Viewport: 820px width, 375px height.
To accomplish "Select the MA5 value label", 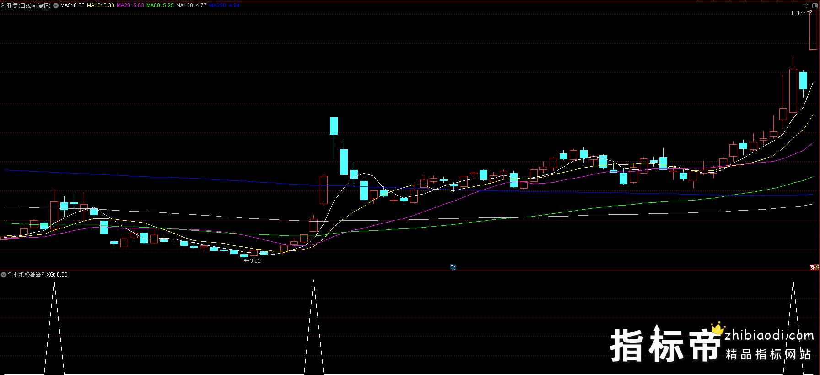I will (72, 5).
